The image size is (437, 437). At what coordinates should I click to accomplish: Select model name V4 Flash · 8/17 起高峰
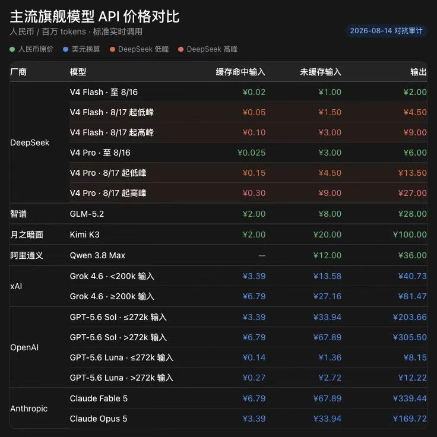(x=112, y=132)
